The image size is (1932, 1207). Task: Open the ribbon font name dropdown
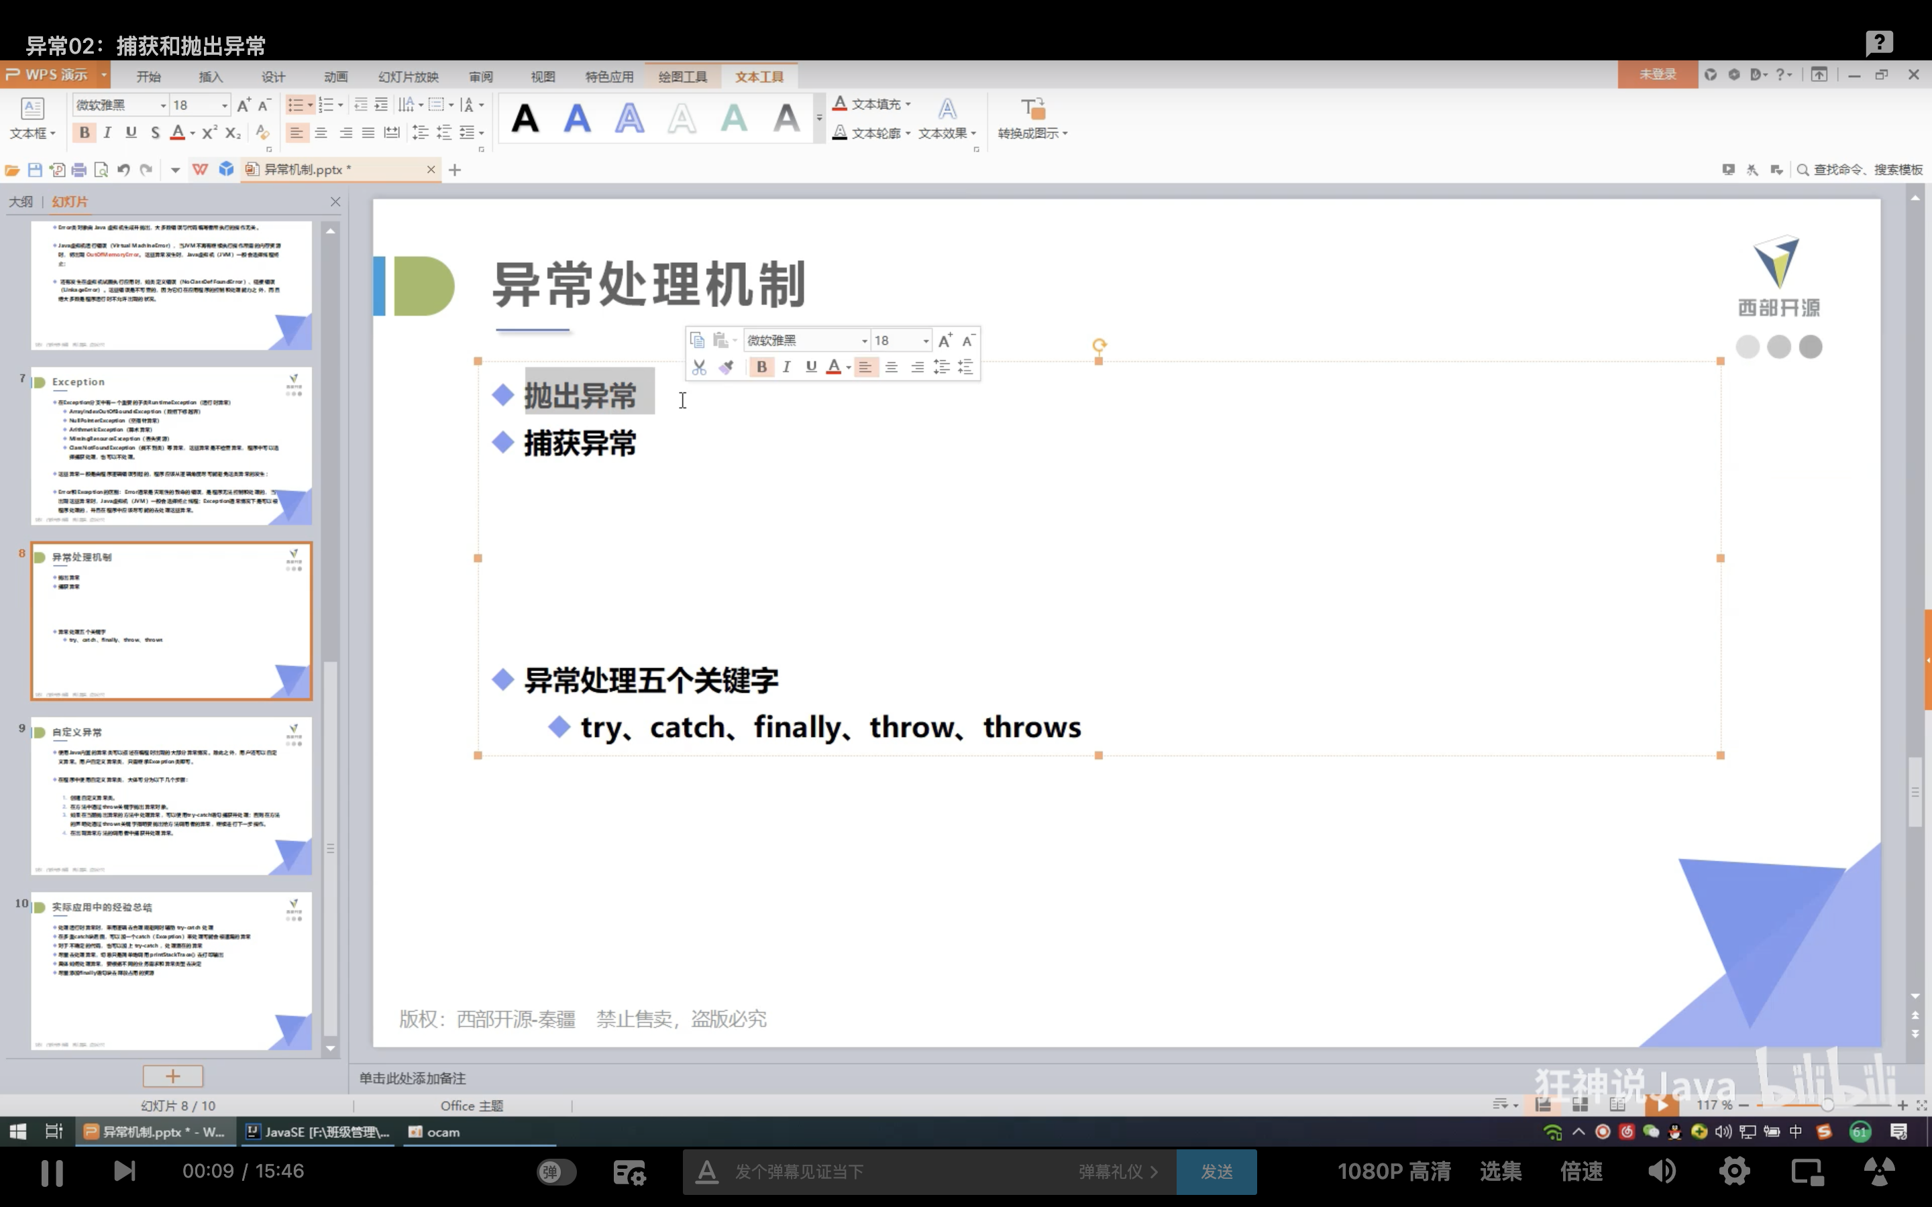tap(163, 105)
